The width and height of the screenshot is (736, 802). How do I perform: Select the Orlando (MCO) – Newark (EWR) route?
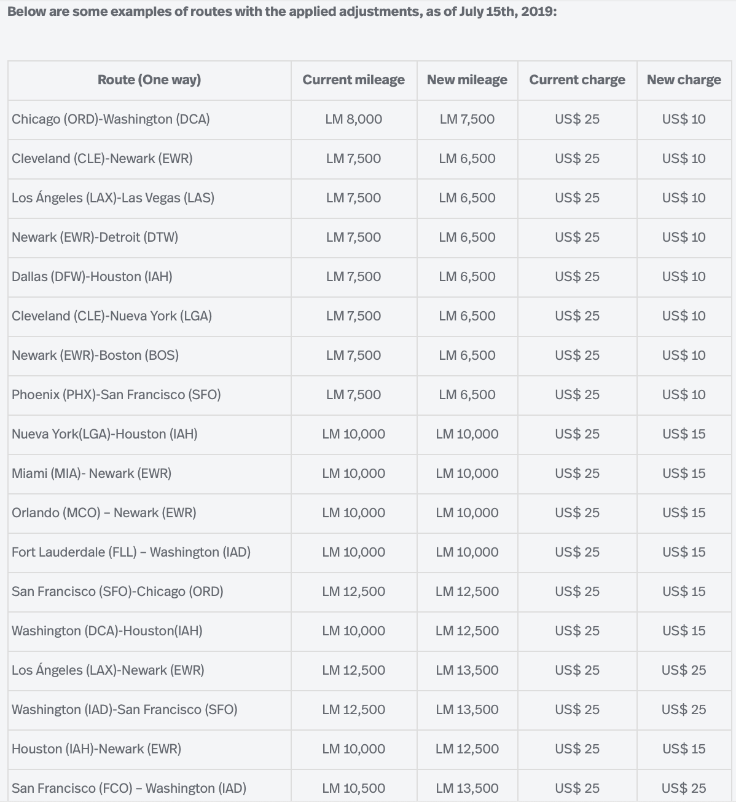click(x=104, y=513)
